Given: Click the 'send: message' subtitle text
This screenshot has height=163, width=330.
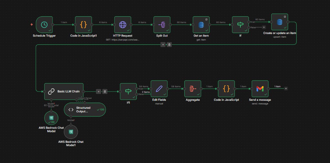Looking at the screenshot, I should pos(260,104).
